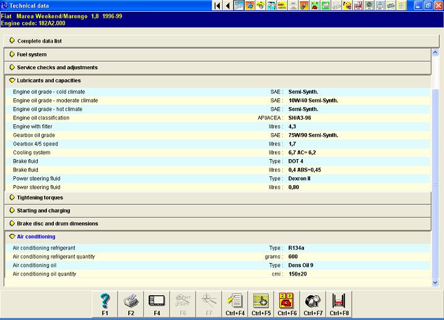Click the red Ctrl+F6 icon
This screenshot has height=320, width=444.
click(287, 304)
